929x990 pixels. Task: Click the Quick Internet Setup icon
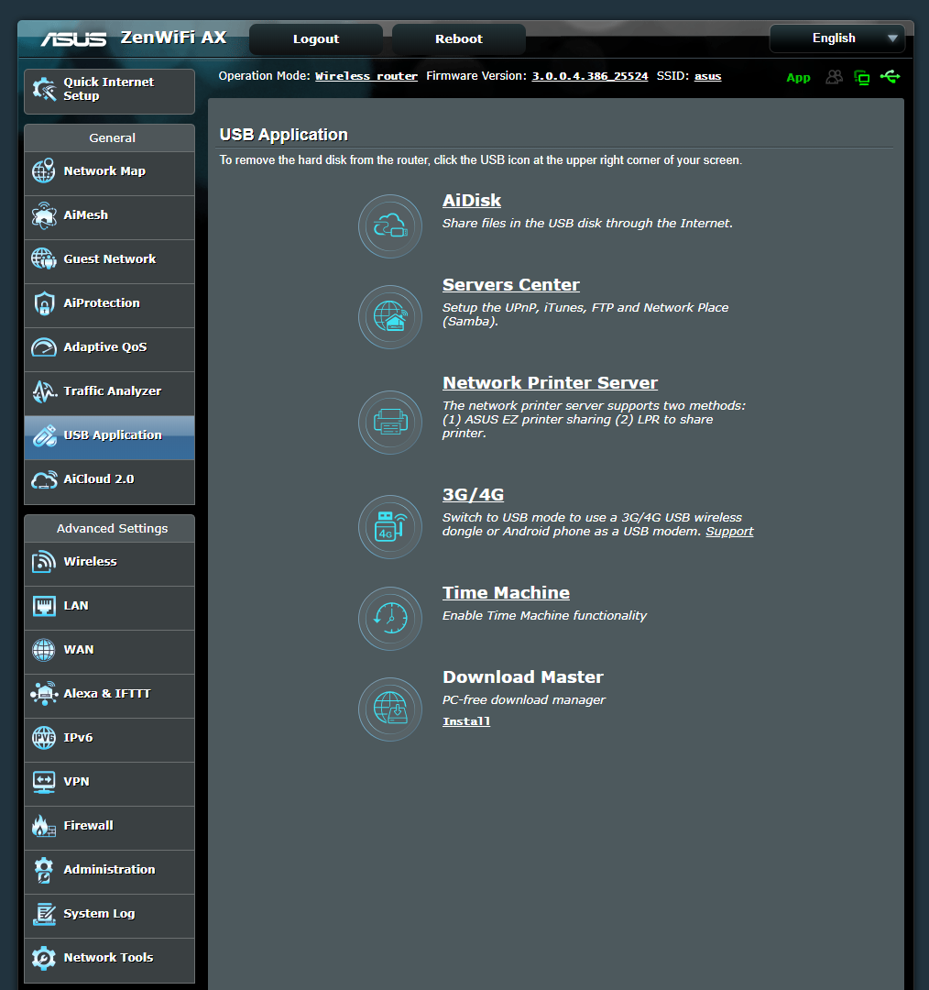tap(44, 89)
